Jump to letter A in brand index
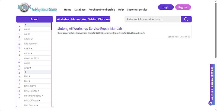Screen dimensions: 217x111 (x=19, y=26)
